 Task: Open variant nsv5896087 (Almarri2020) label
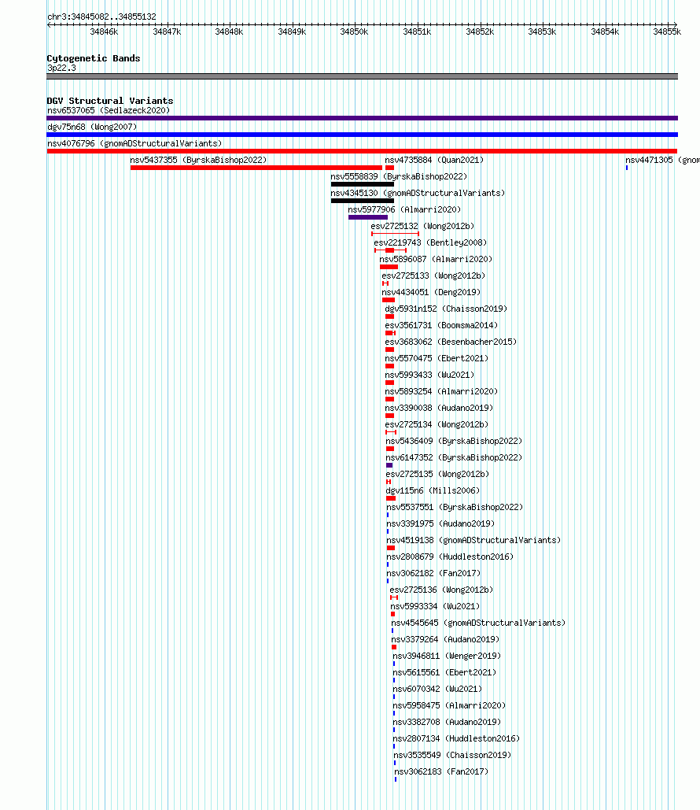click(436, 259)
